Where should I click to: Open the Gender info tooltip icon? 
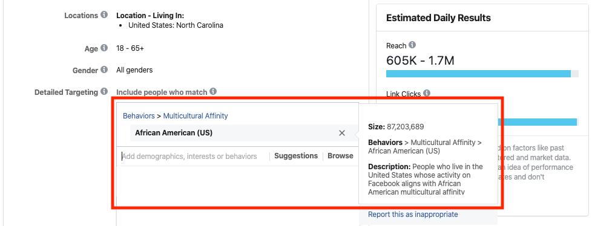(x=104, y=70)
